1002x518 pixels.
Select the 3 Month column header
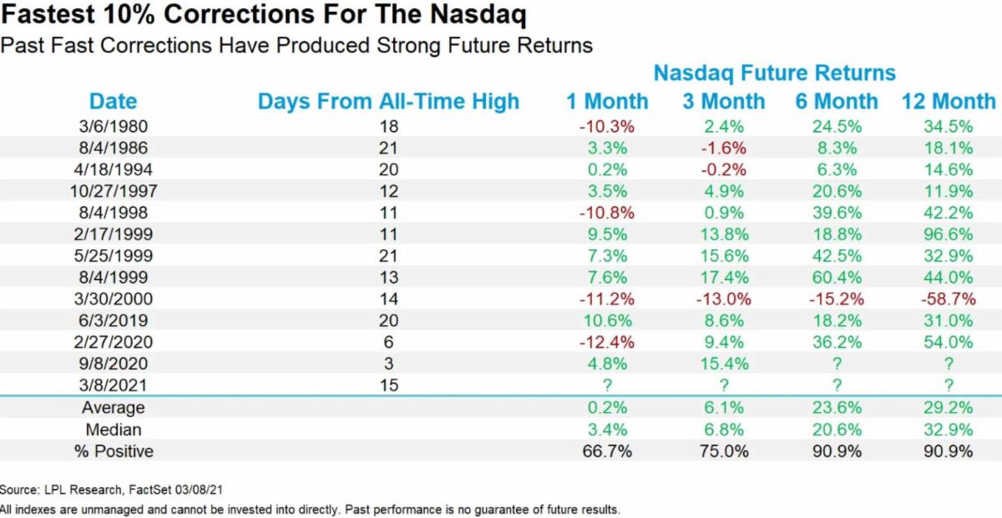(723, 102)
